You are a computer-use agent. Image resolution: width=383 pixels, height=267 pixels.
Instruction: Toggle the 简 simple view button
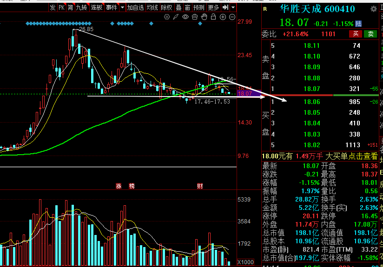(70, 7)
